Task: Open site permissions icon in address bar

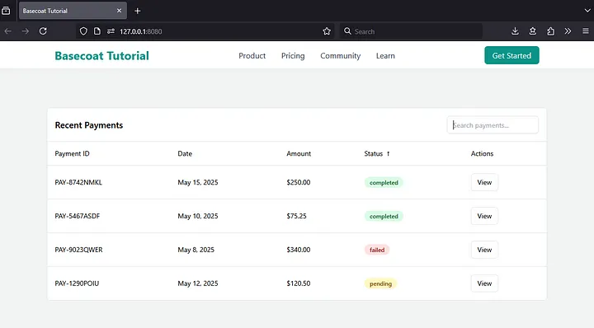Action: [111, 31]
